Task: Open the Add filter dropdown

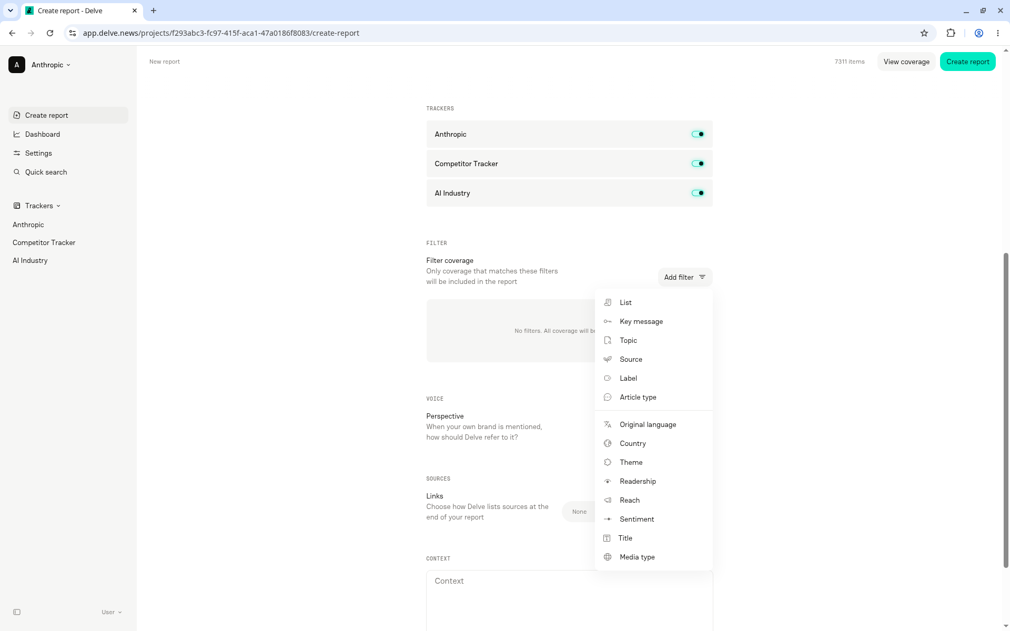Action: click(x=685, y=277)
